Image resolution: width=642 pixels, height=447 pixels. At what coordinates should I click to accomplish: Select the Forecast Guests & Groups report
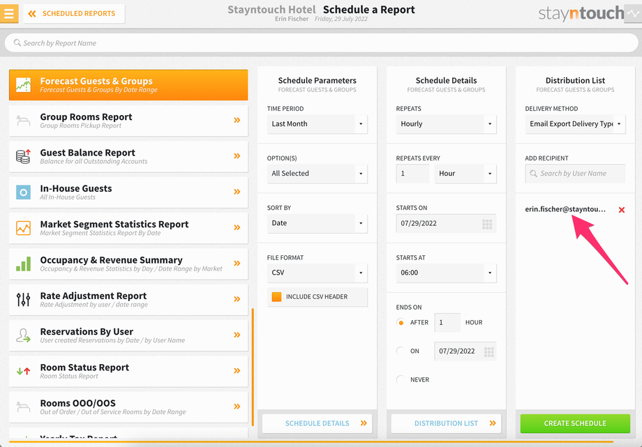tap(128, 85)
